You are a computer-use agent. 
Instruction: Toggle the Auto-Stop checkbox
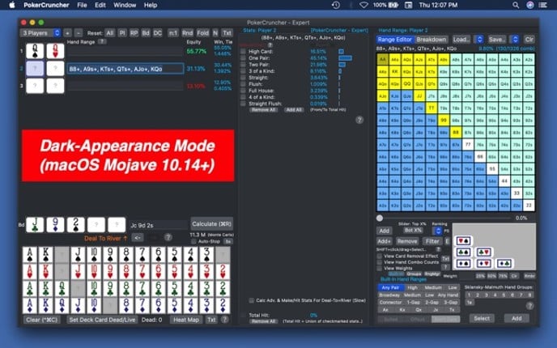tap(195, 241)
